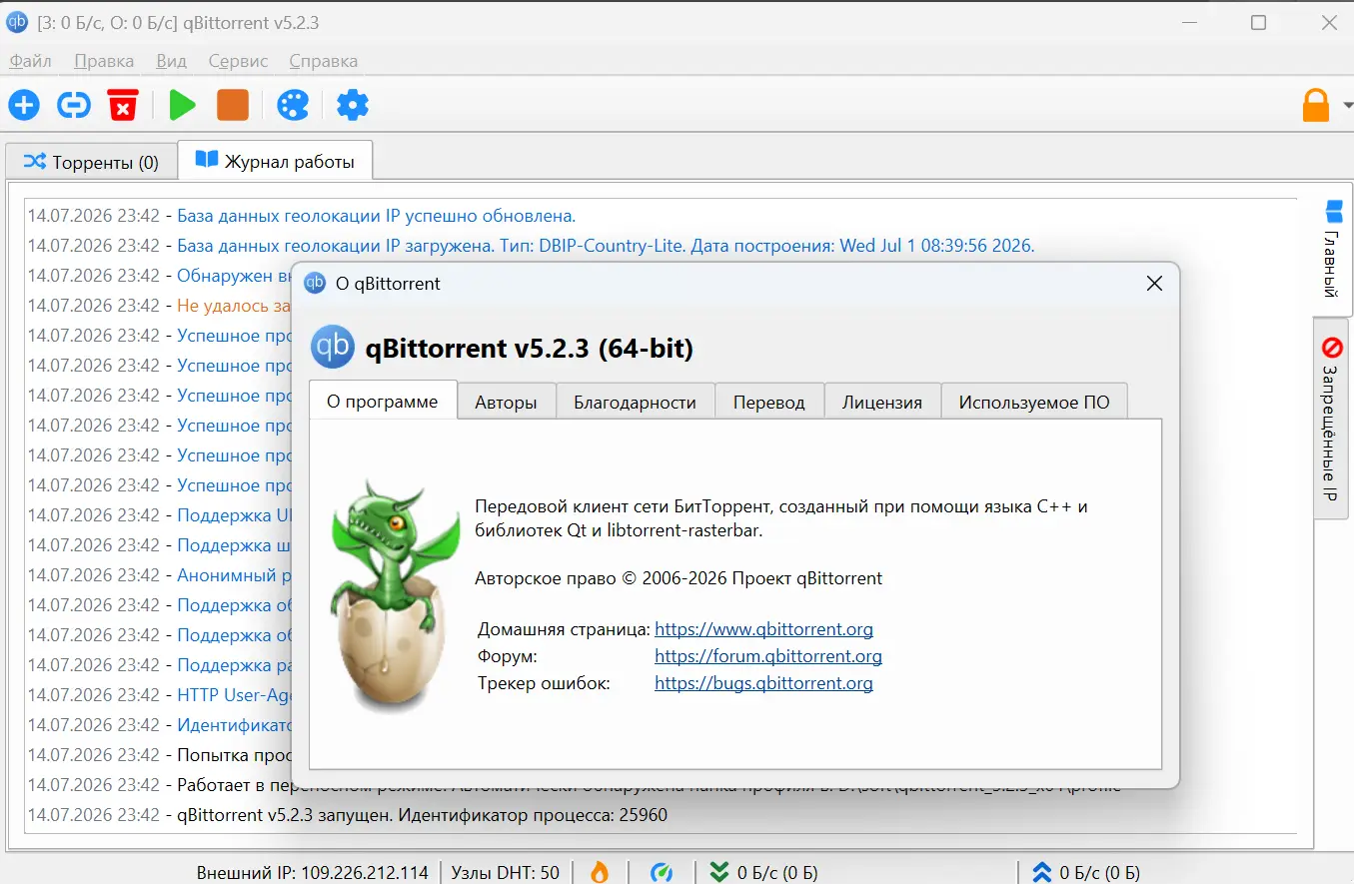1354x884 pixels.
Task: Select the Запрещённые IP vertical tab
Action: pos(1331,420)
